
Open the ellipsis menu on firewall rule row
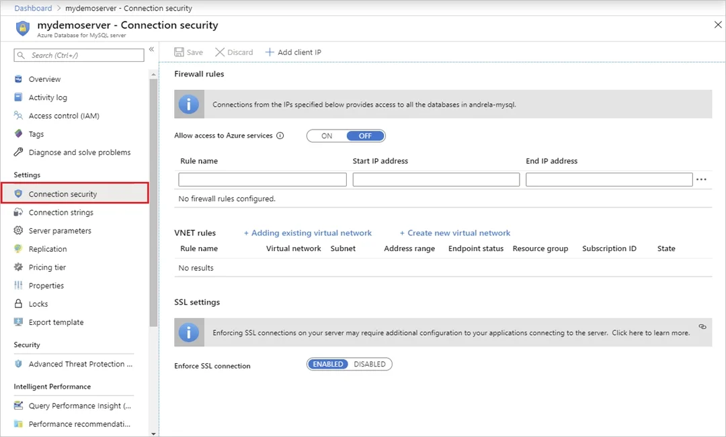pyautogui.click(x=701, y=179)
